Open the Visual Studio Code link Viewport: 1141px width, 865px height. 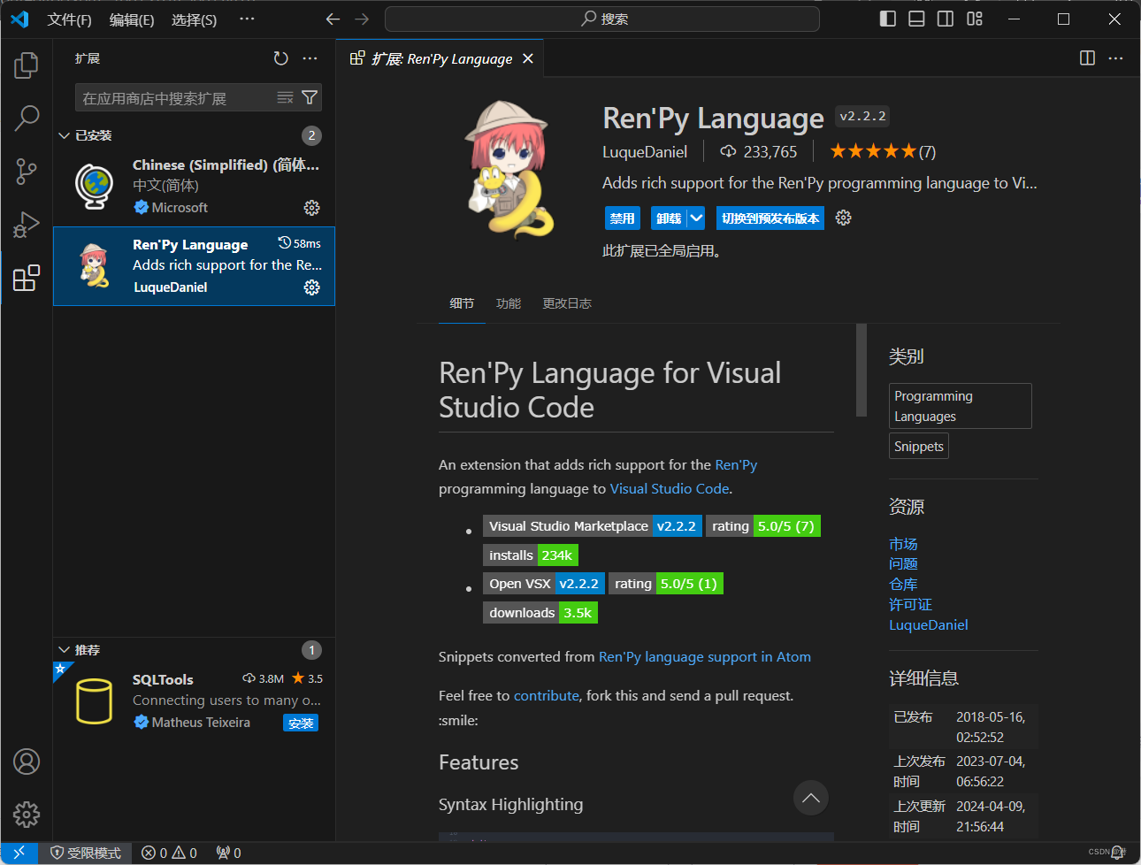[670, 488]
